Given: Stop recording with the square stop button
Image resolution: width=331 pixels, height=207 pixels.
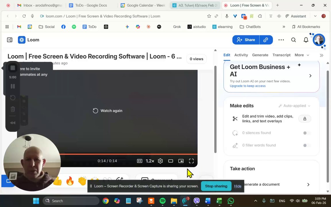Looking at the screenshot, I should click(x=13, y=68).
